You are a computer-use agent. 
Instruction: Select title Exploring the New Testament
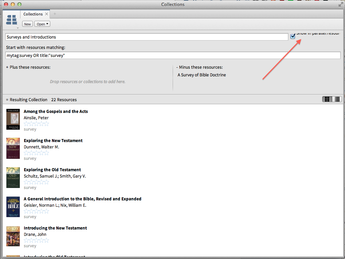[53, 141]
